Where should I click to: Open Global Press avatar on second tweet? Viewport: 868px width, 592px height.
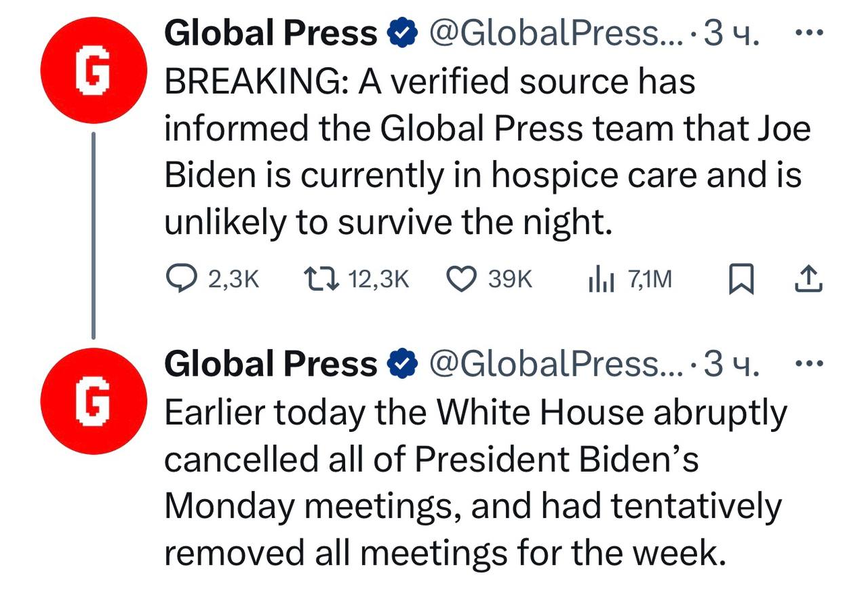pos(93,401)
